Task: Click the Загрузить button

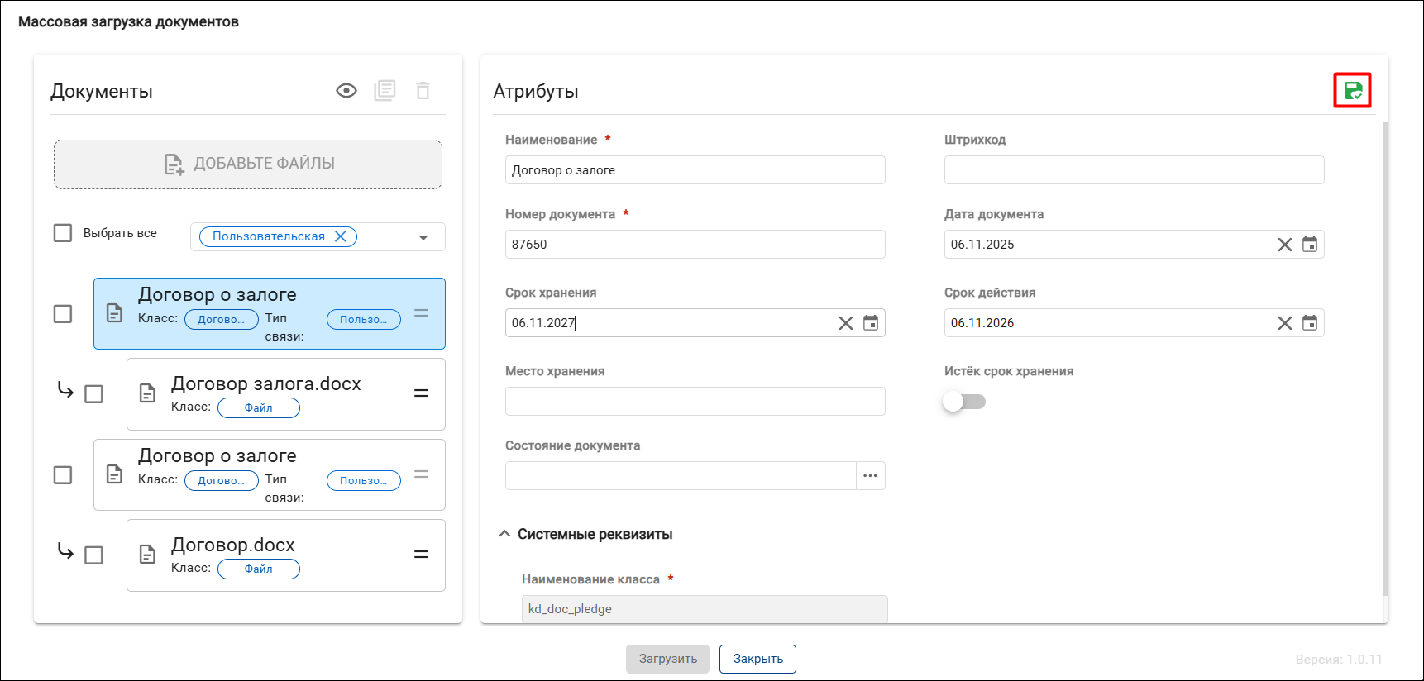Action: 667,659
